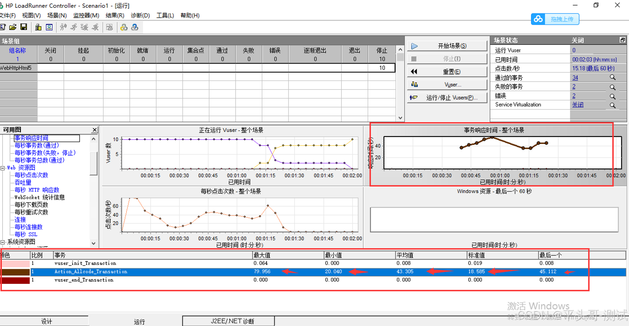The width and height of the screenshot is (629, 326).
Task: Collapse the Web 资源图 tree node
Action: (x=2, y=168)
